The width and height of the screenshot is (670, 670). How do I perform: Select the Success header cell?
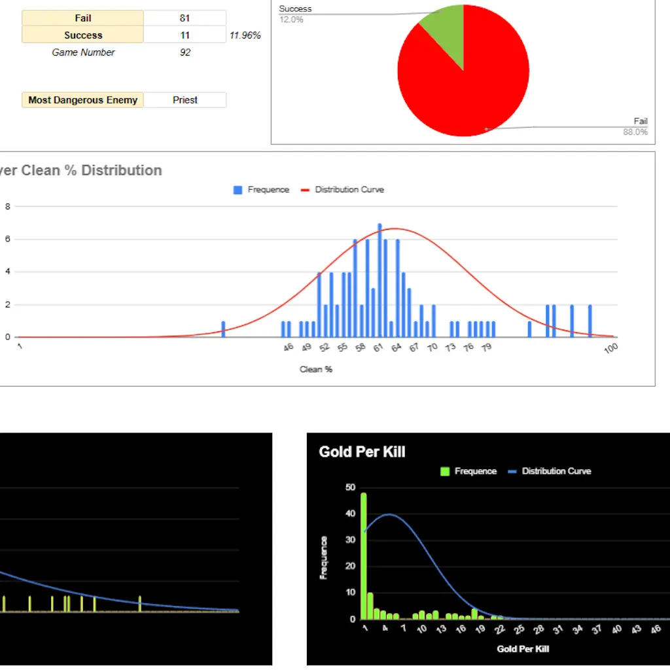click(x=82, y=35)
